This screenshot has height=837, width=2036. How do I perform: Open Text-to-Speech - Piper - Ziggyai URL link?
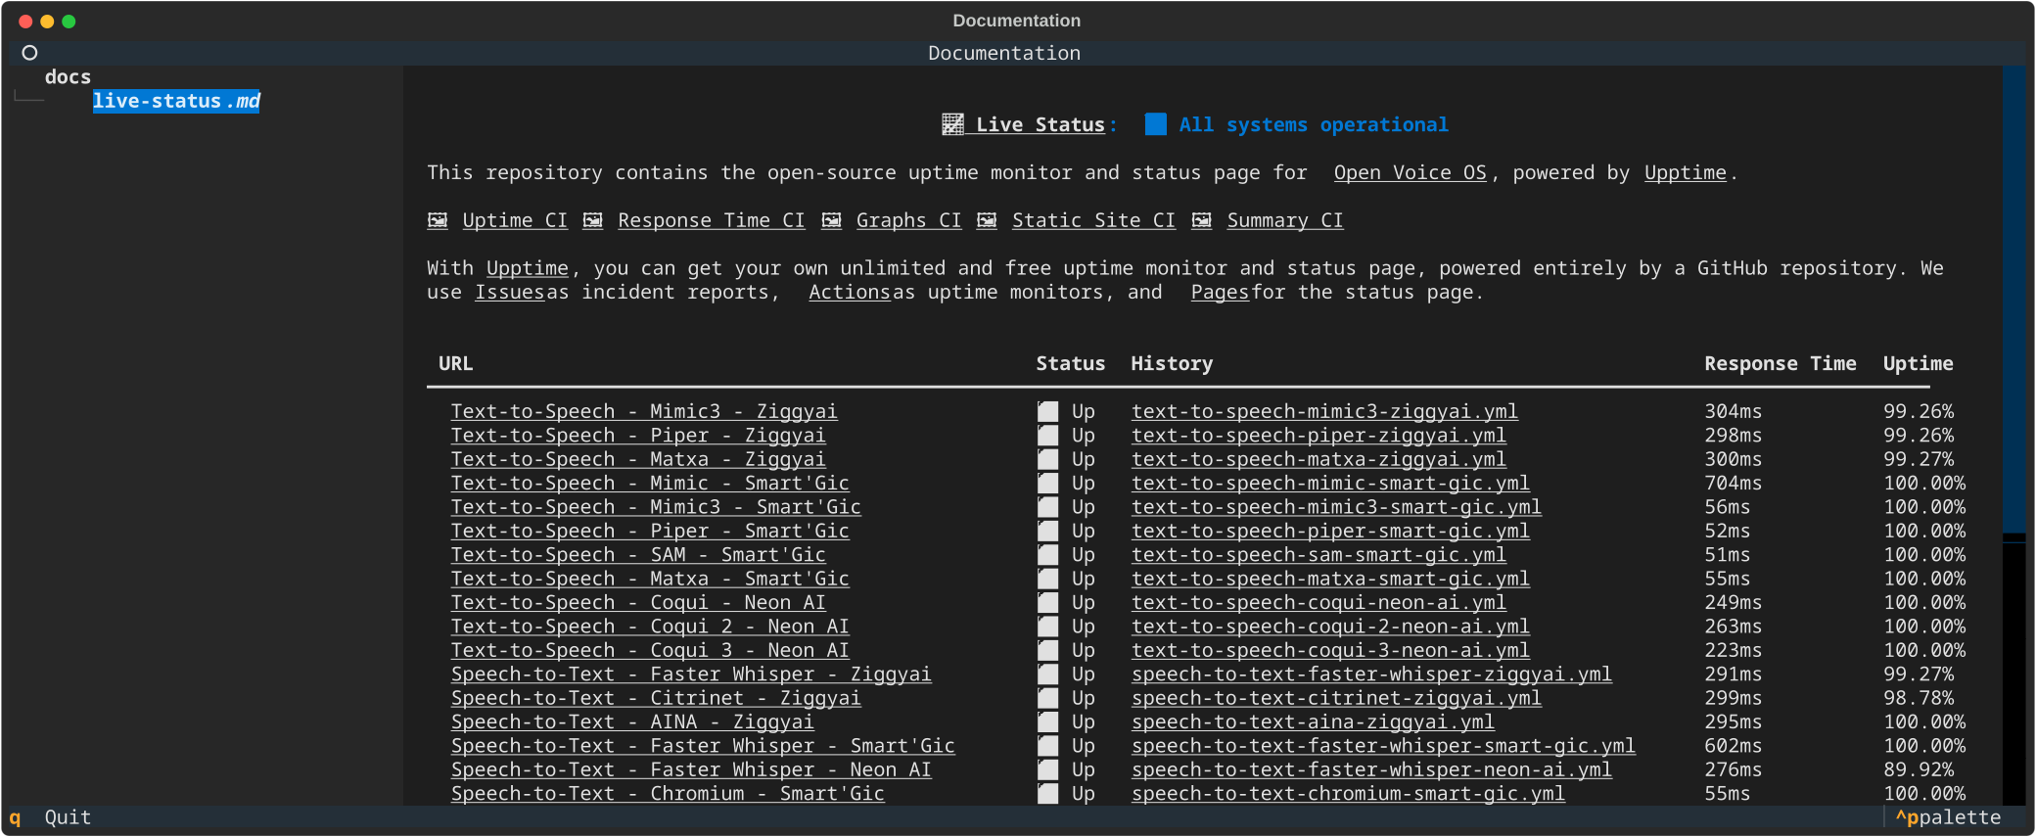point(638,436)
